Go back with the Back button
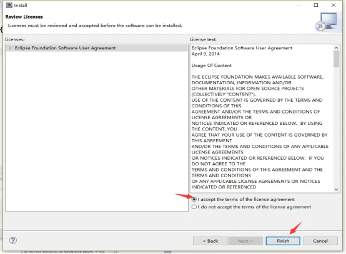The image size is (346, 254). pos(210,241)
